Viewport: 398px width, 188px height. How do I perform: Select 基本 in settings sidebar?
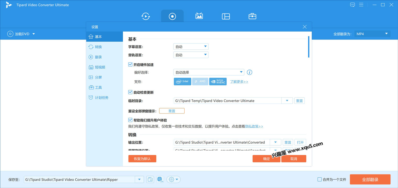105,37
